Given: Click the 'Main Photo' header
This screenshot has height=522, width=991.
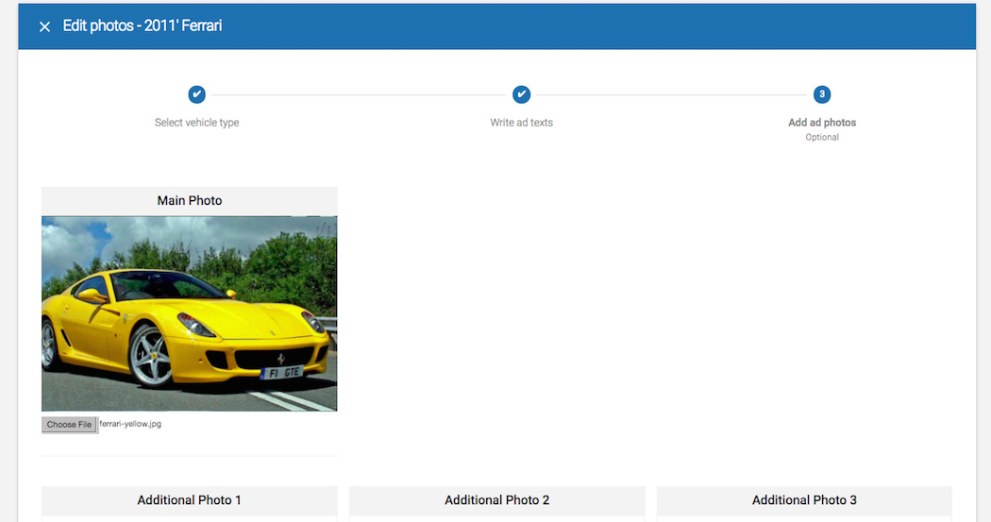Looking at the screenshot, I should 190,201.
